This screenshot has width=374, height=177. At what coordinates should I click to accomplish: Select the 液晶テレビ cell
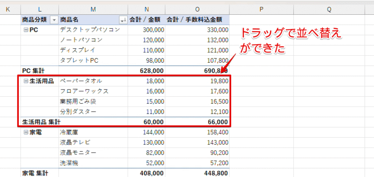pyautogui.click(x=93, y=142)
